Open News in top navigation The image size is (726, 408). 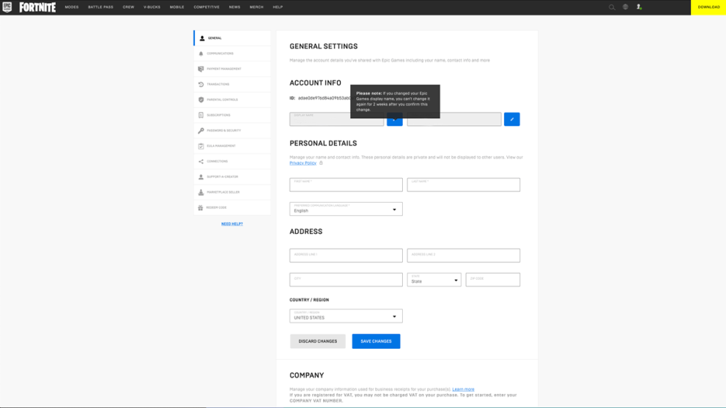[234, 7]
